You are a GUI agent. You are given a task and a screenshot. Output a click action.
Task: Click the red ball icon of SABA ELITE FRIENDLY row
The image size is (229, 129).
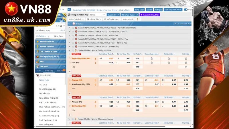(x=76, y=35)
